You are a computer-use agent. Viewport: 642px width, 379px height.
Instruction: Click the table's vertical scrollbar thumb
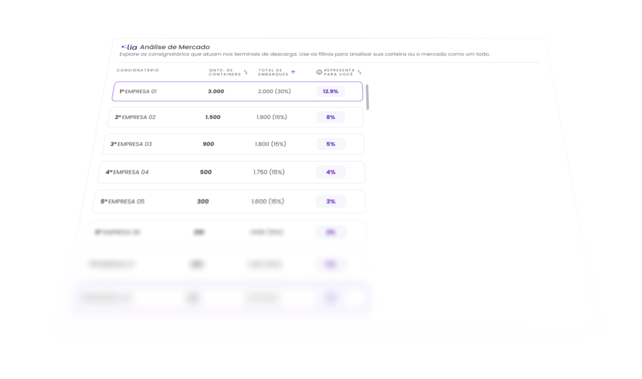point(367,97)
